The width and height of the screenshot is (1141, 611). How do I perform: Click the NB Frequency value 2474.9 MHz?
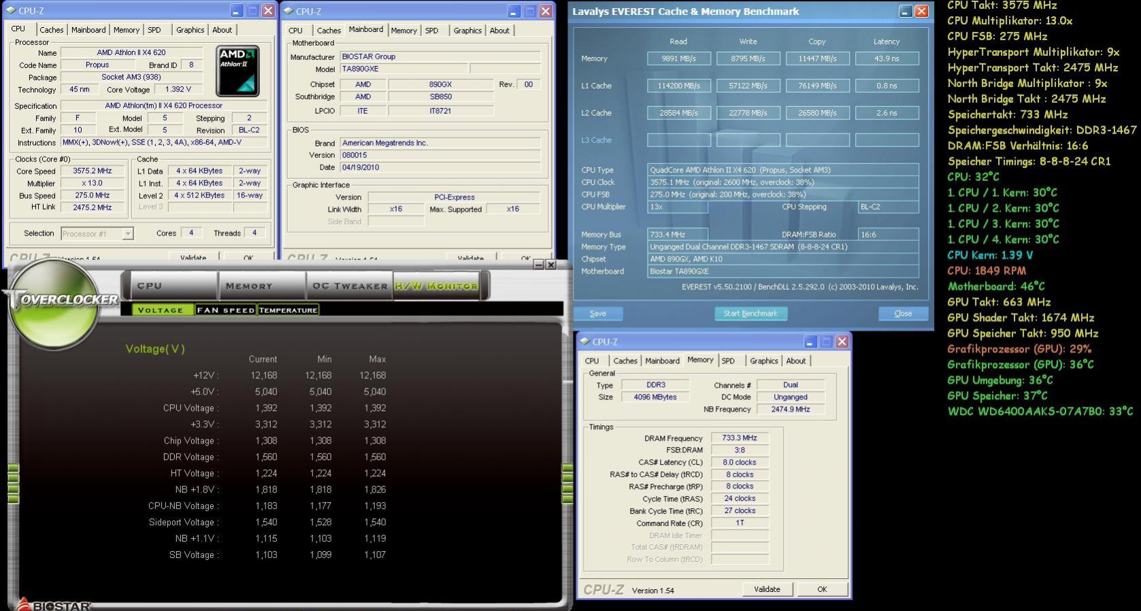click(791, 409)
